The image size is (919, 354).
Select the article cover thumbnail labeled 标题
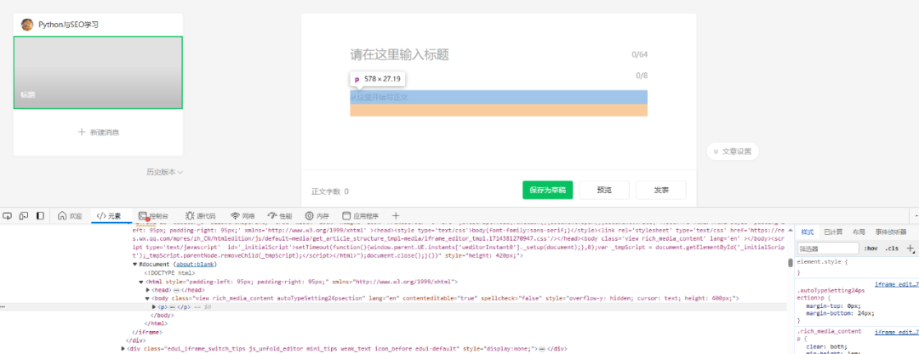coord(98,72)
